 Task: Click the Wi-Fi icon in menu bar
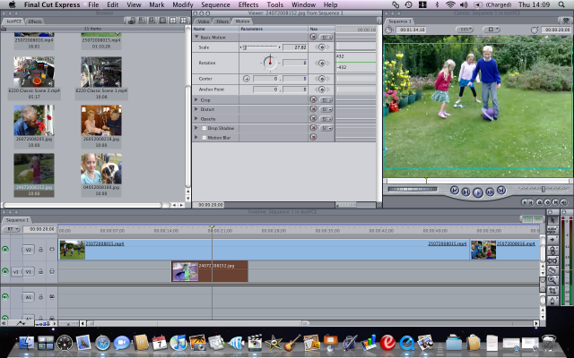coord(449,5)
